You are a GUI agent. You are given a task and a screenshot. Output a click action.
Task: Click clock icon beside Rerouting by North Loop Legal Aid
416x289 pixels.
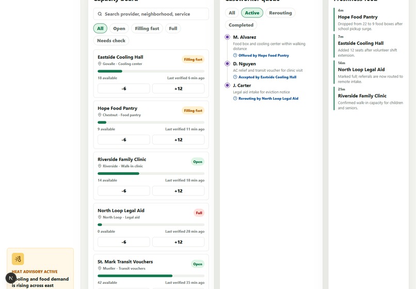click(235, 99)
